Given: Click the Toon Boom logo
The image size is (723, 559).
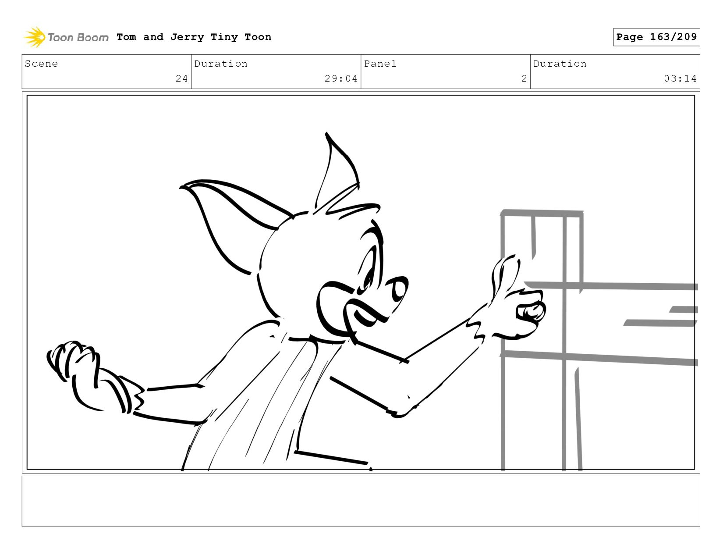Looking at the screenshot, I should (x=66, y=37).
